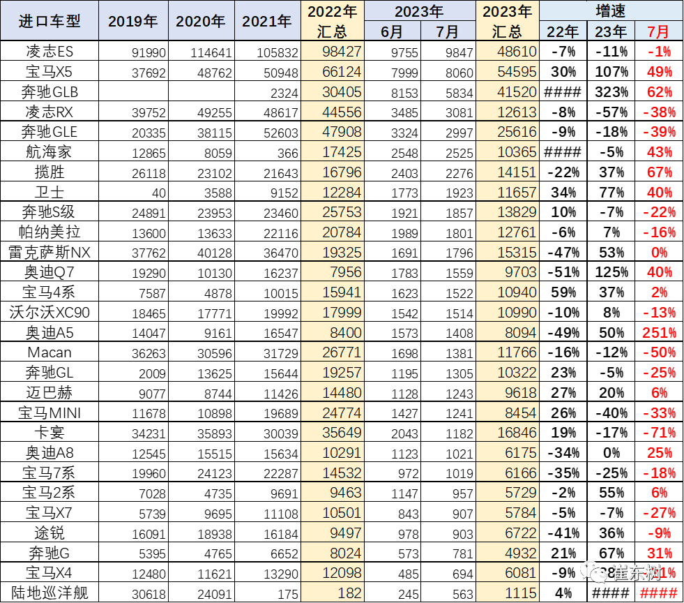The height and width of the screenshot is (603, 684).
Task: Select the 2023年汇总 header cell
Action: point(507,21)
